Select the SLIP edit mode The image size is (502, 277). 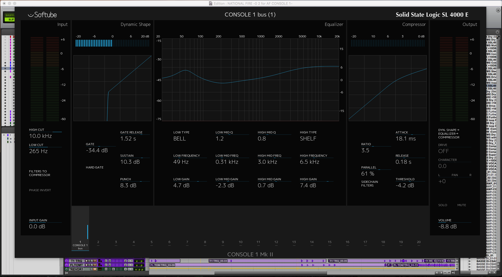10,20
